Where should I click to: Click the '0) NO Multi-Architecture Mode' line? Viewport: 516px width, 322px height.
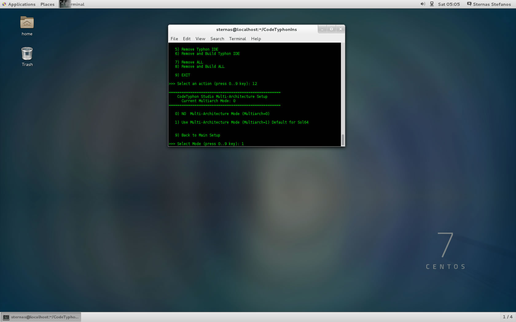(x=222, y=114)
